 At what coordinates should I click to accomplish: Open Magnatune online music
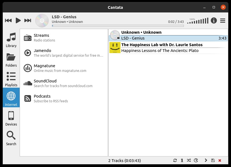64,68
